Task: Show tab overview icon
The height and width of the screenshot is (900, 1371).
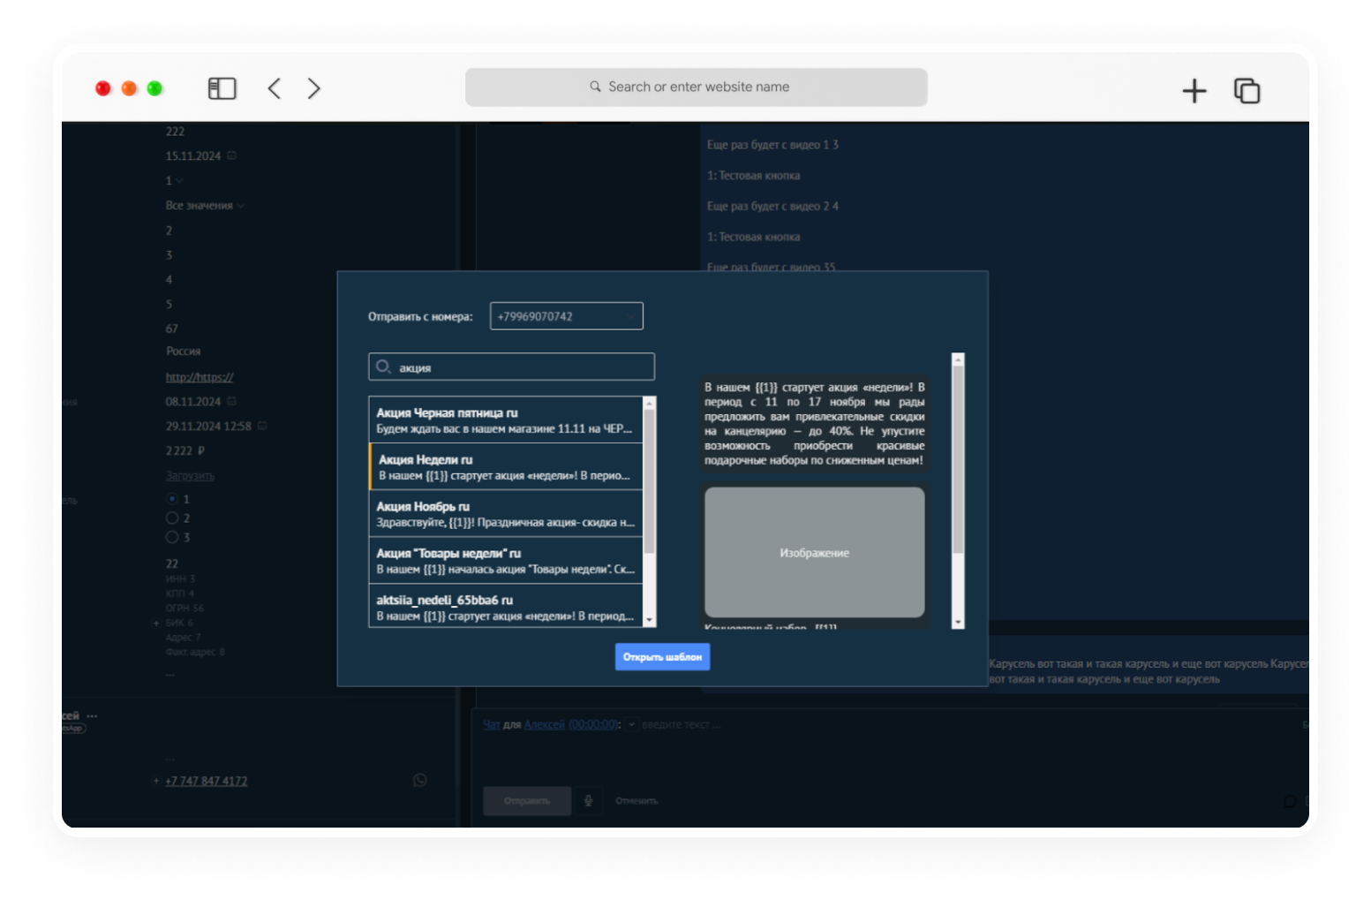Action: (1247, 90)
